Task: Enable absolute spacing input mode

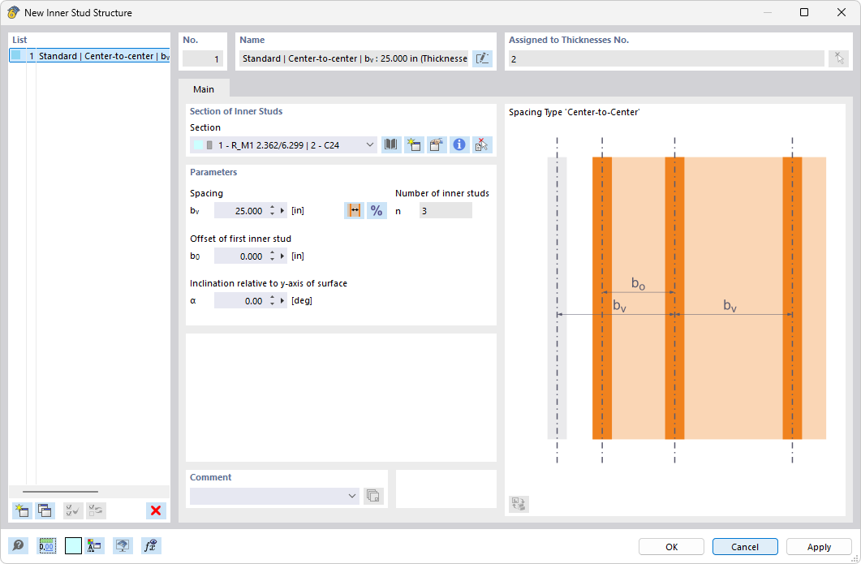Action: pyautogui.click(x=355, y=210)
